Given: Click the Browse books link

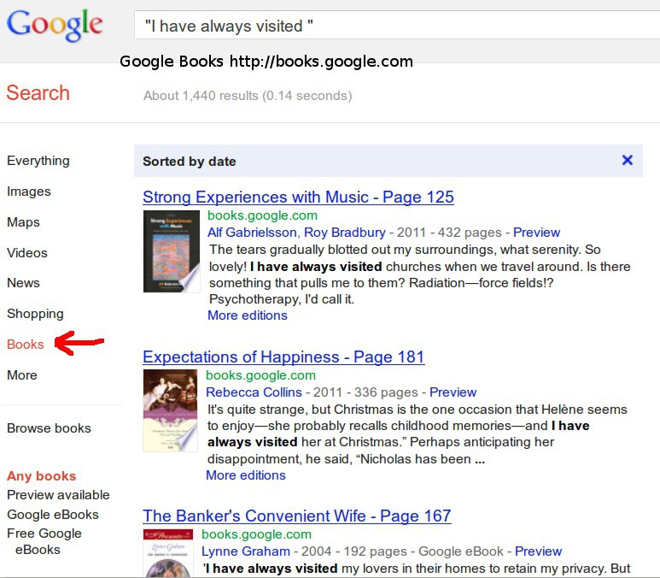Looking at the screenshot, I should (49, 428).
